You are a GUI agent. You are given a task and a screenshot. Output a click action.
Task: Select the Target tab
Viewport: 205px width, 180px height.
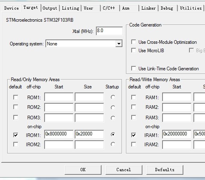pos(30,8)
